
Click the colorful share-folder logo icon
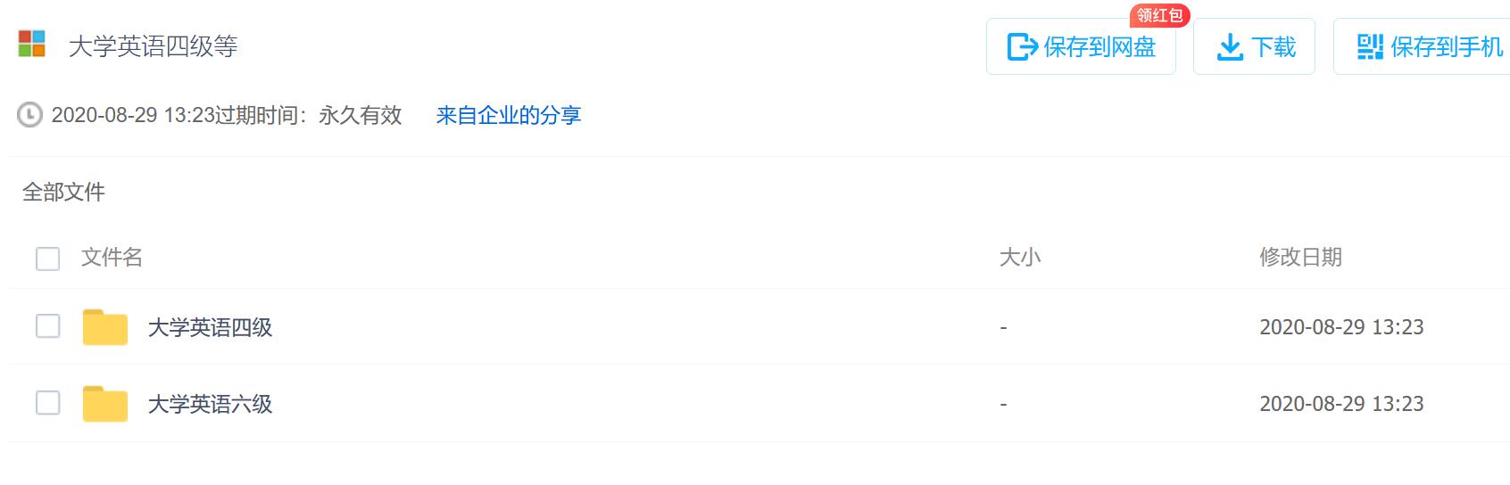pyautogui.click(x=31, y=44)
